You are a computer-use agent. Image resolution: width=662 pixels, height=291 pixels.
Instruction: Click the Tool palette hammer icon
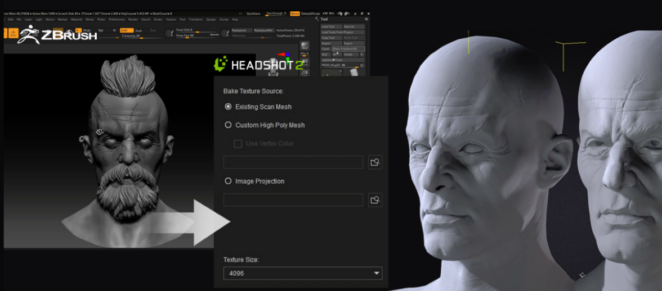point(316,19)
